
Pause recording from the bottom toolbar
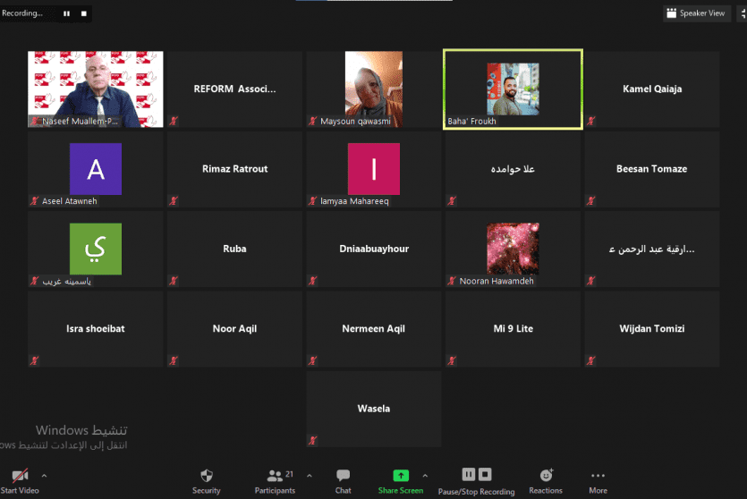pos(468,474)
